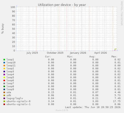The height and width of the screenshot is (113, 124).
Task: Click the Munin 2.0.75 version text
Action: (62, 110)
